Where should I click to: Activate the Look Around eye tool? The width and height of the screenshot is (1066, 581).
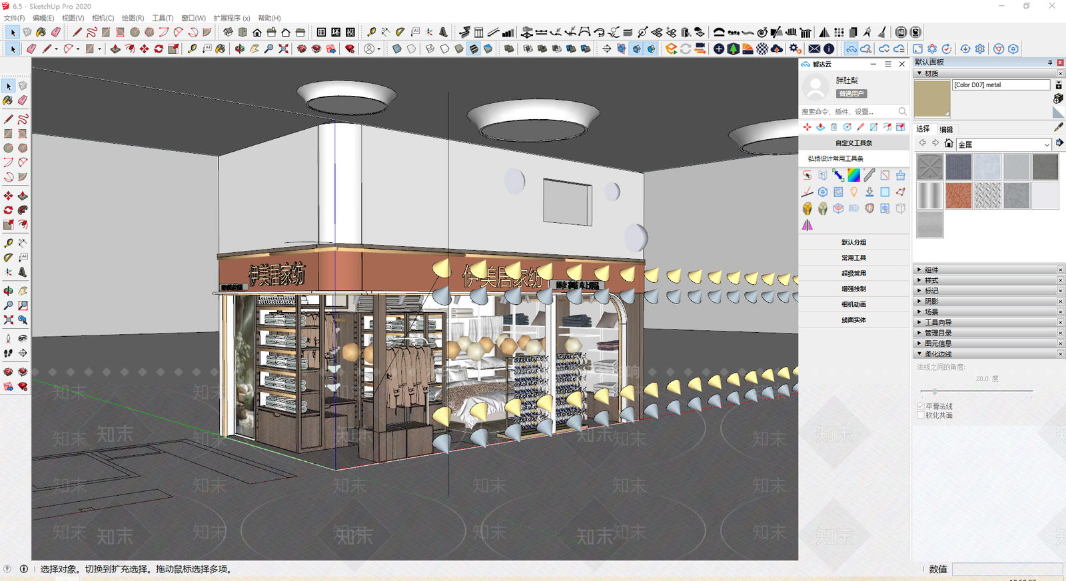point(23,339)
